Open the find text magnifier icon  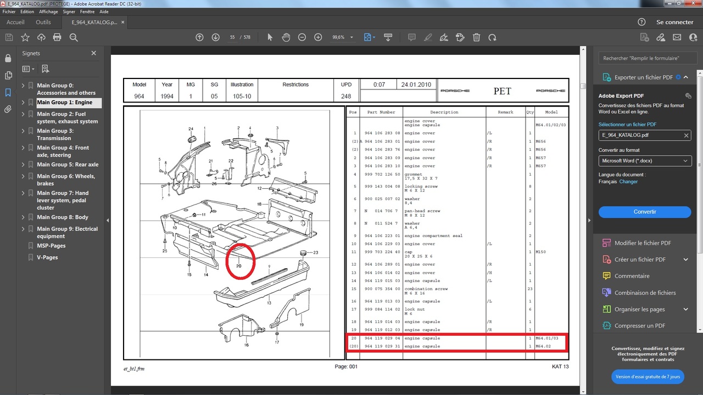coord(74,37)
